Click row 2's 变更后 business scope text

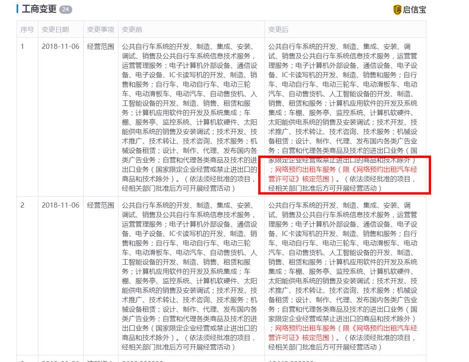click(x=343, y=276)
